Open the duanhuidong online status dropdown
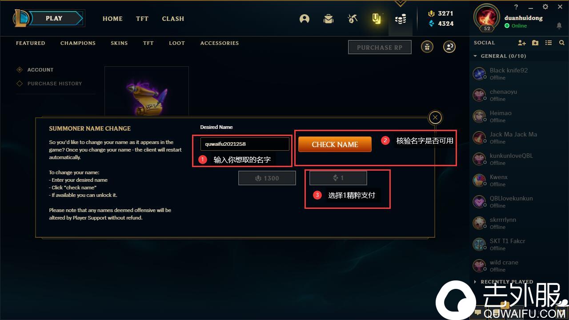 click(516, 26)
